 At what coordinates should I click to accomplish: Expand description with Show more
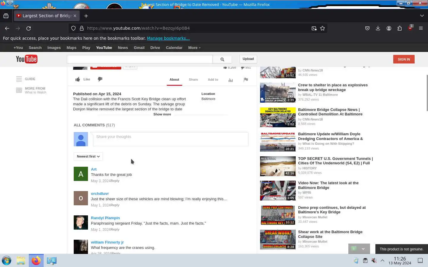[162, 114]
